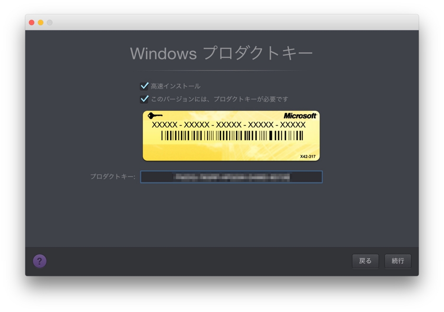Click the red close traffic light button
The height and width of the screenshot is (312, 444).
(x=31, y=22)
